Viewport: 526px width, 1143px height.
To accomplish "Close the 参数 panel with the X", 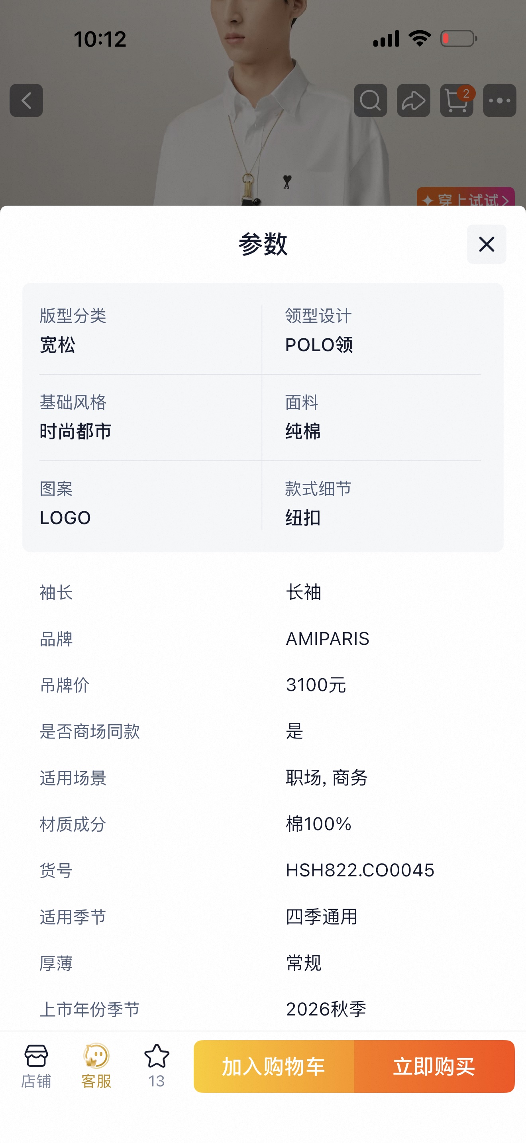I will pyautogui.click(x=487, y=244).
